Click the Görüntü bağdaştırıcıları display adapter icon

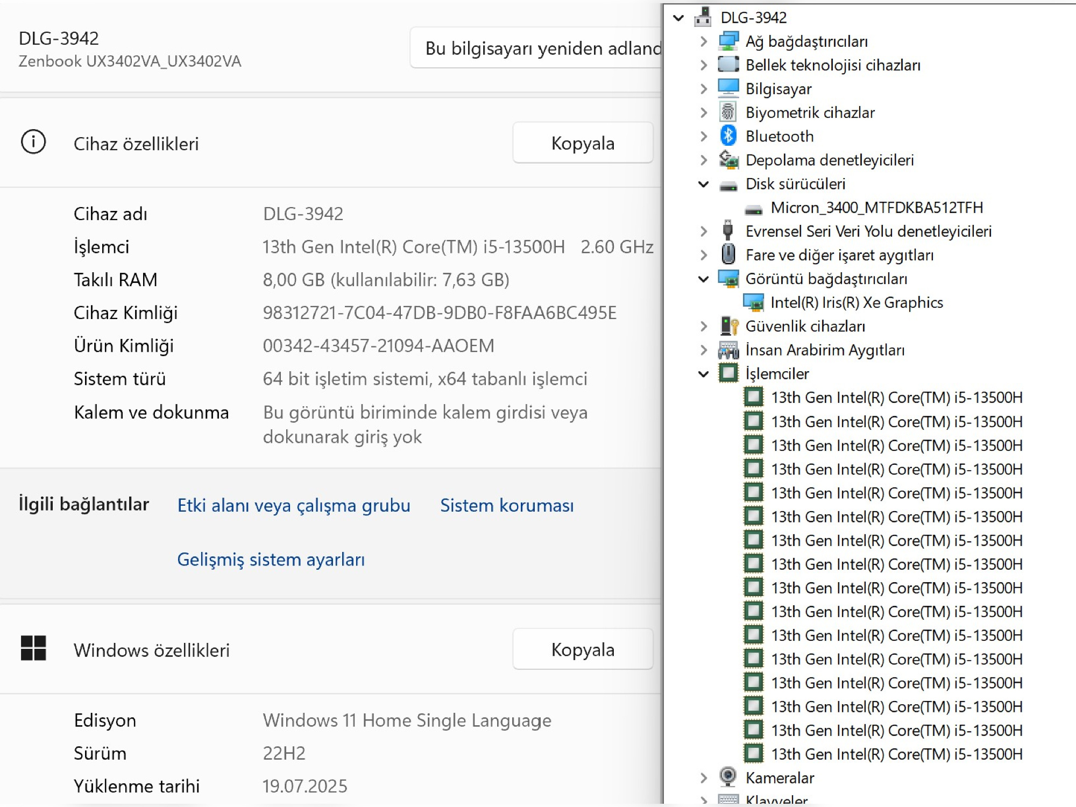pyautogui.click(x=728, y=278)
